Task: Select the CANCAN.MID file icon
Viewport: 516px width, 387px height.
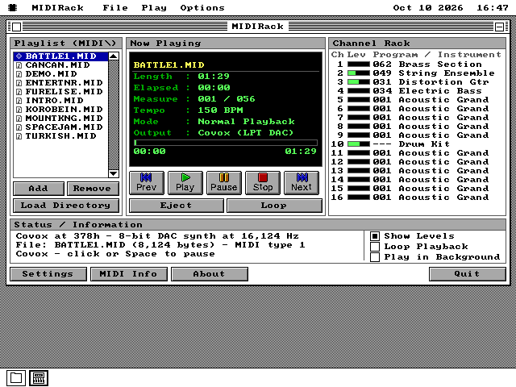Action: point(19,65)
